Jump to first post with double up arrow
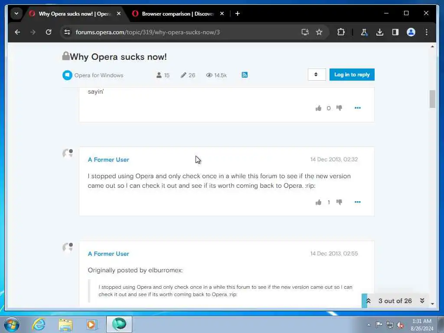This screenshot has width=444, height=333. (x=369, y=301)
